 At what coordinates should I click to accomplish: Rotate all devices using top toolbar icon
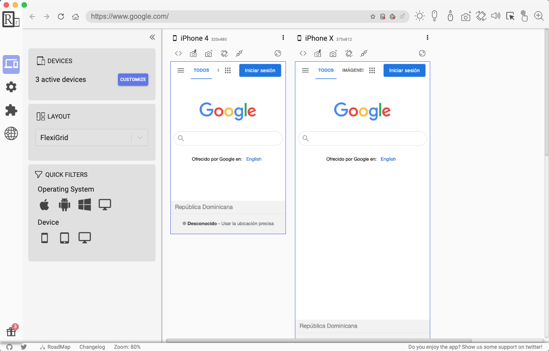click(x=481, y=16)
